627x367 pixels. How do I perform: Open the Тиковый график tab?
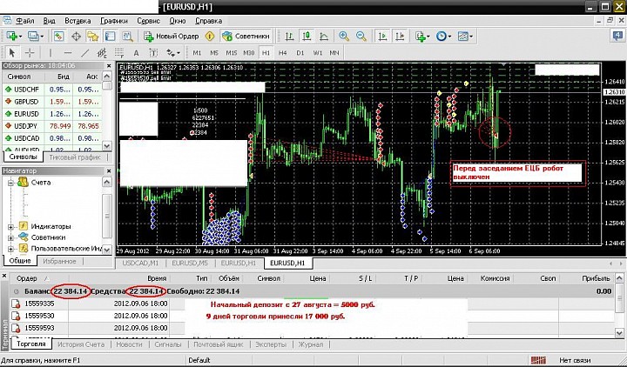[x=74, y=157]
